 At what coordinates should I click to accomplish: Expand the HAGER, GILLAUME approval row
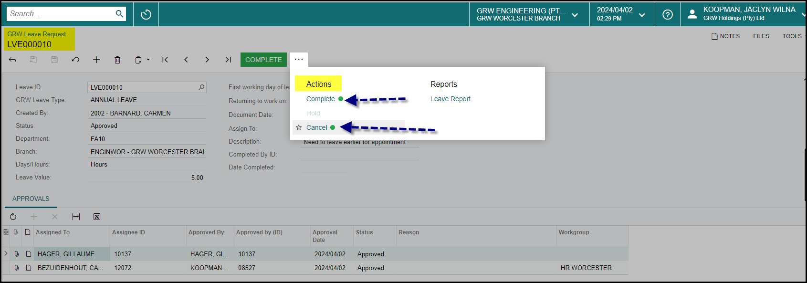[x=6, y=253]
